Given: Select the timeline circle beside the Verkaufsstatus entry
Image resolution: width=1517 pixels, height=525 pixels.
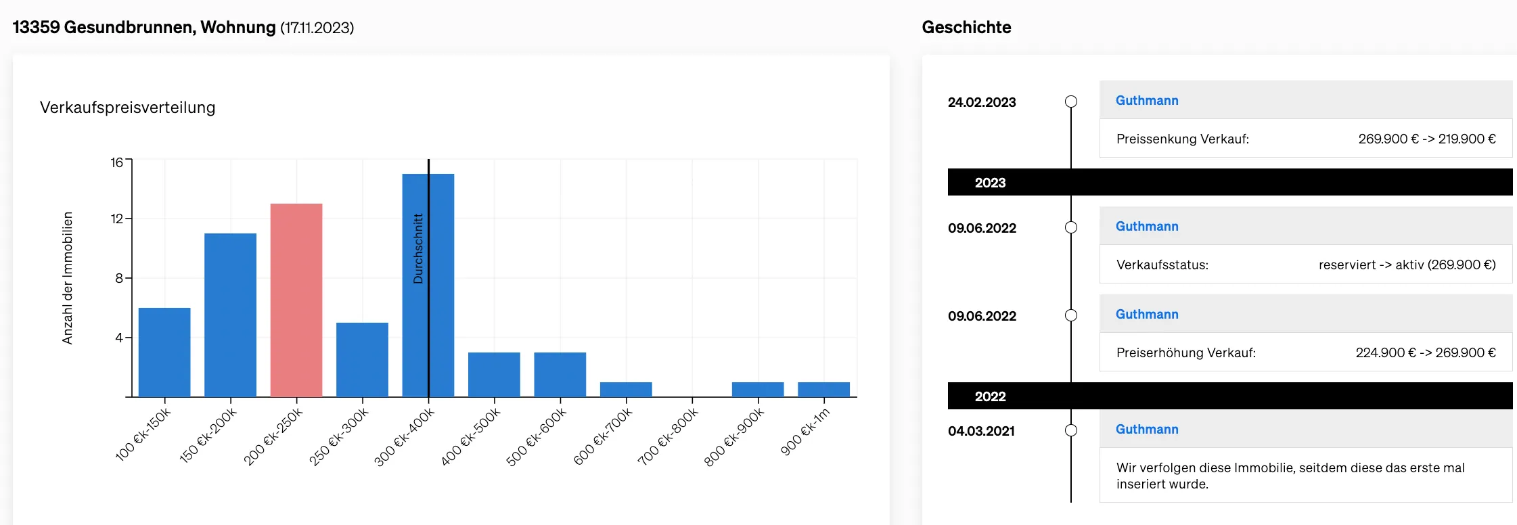Looking at the screenshot, I should click(x=1071, y=227).
